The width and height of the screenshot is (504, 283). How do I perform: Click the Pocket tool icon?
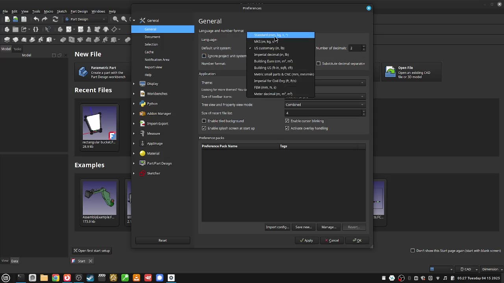pyautogui.click(x=63, y=39)
